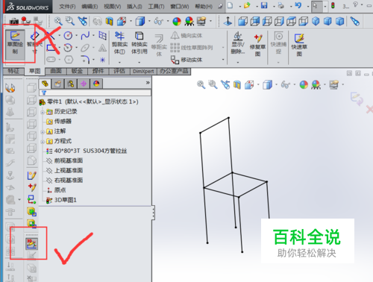The image size is (373, 282).
Task: Select the Circle sketch tool
Action: 68,36
